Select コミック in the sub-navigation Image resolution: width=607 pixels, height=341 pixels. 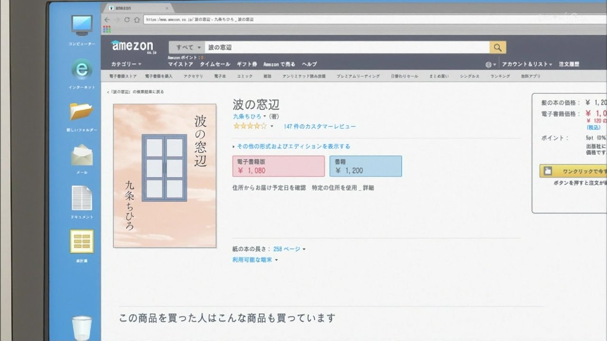pyautogui.click(x=245, y=76)
